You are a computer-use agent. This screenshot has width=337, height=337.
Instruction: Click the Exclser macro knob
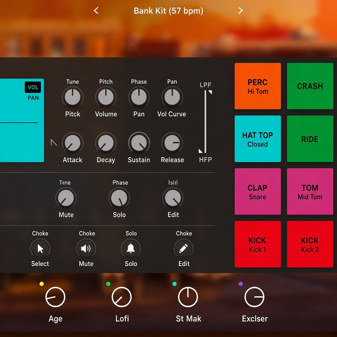coord(254,297)
